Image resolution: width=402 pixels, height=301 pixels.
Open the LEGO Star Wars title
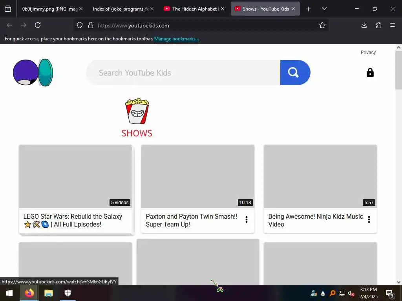(x=73, y=220)
